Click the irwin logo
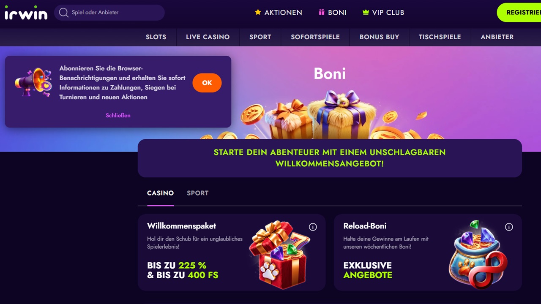 (x=26, y=13)
